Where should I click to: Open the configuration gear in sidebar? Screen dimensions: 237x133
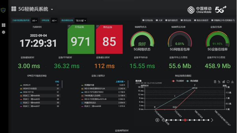coord(3,32)
